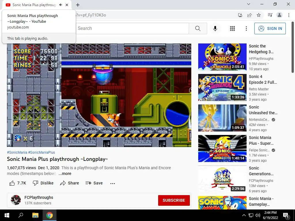Subscribe to FCPlaythroughs

[x=174, y=200]
